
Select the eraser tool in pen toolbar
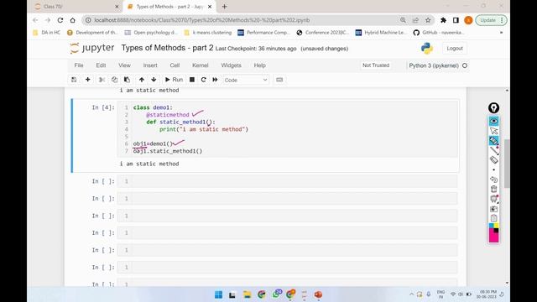493,160
